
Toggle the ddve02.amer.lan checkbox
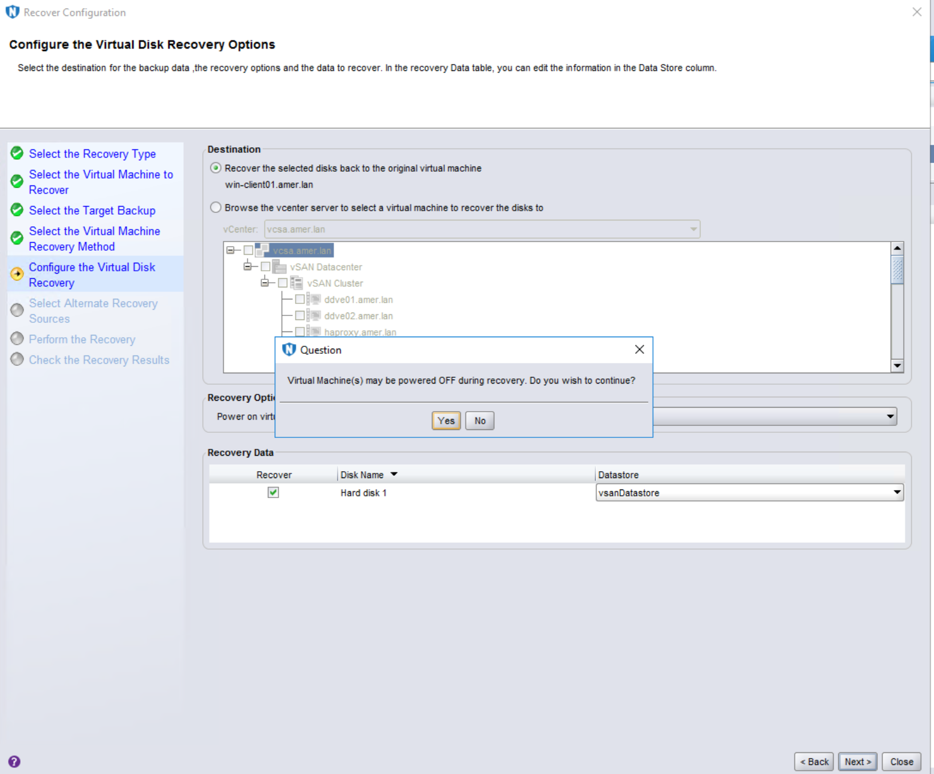point(299,315)
